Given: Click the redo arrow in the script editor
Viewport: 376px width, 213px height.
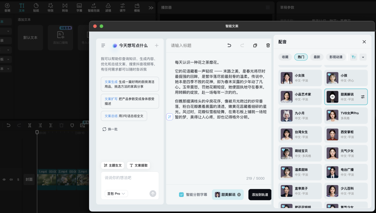Looking at the screenshot, I should click(x=242, y=45).
